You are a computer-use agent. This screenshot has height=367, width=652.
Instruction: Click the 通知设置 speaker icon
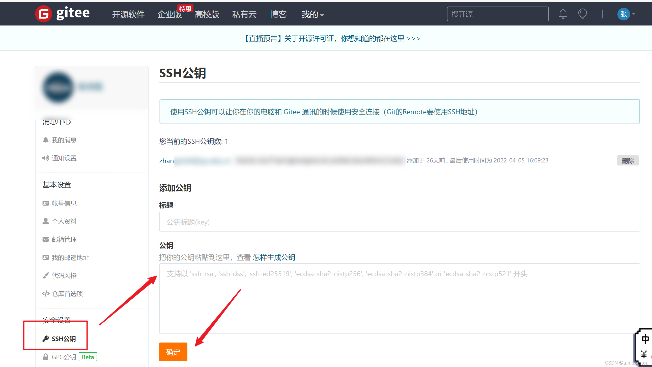tap(46, 158)
